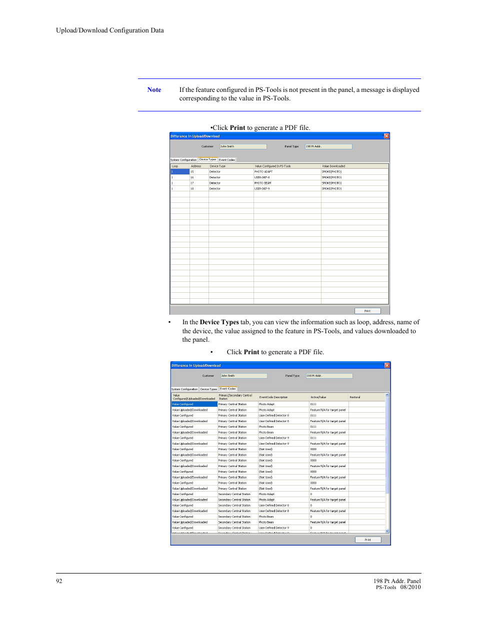
Task: Switch to Event Codes tab in upper dialog
Action: 227,160
